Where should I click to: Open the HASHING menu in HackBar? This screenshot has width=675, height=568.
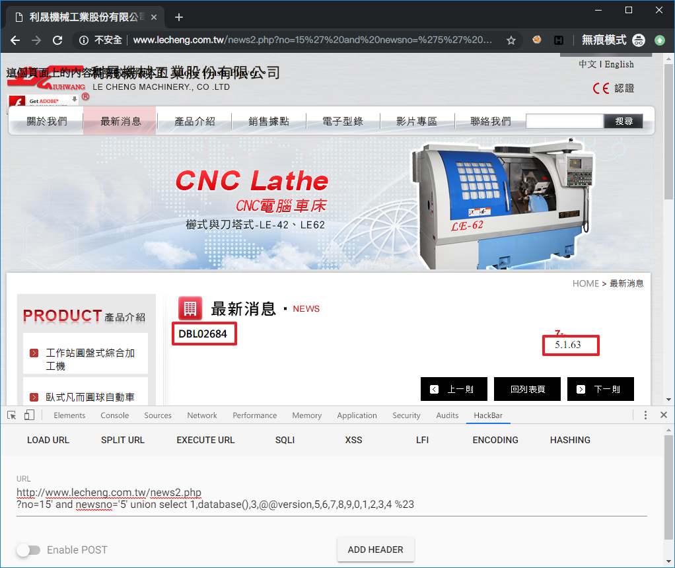(x=570, y=440)
